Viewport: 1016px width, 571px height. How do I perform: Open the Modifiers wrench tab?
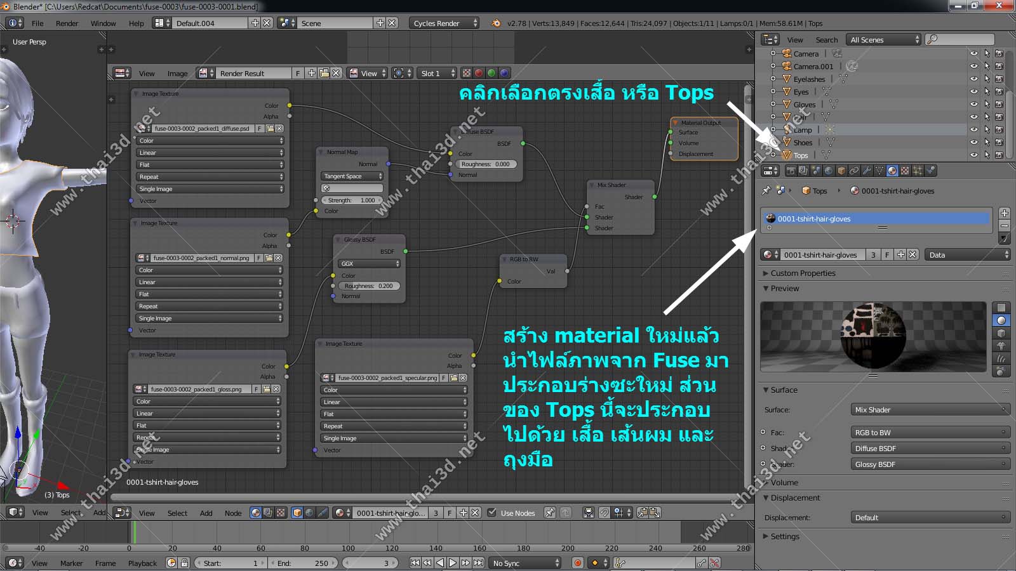click(x=867, y=171)
